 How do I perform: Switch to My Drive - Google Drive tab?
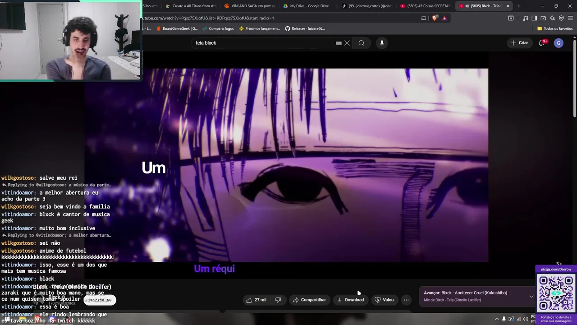pyautogui.click(x=308, y=6)
